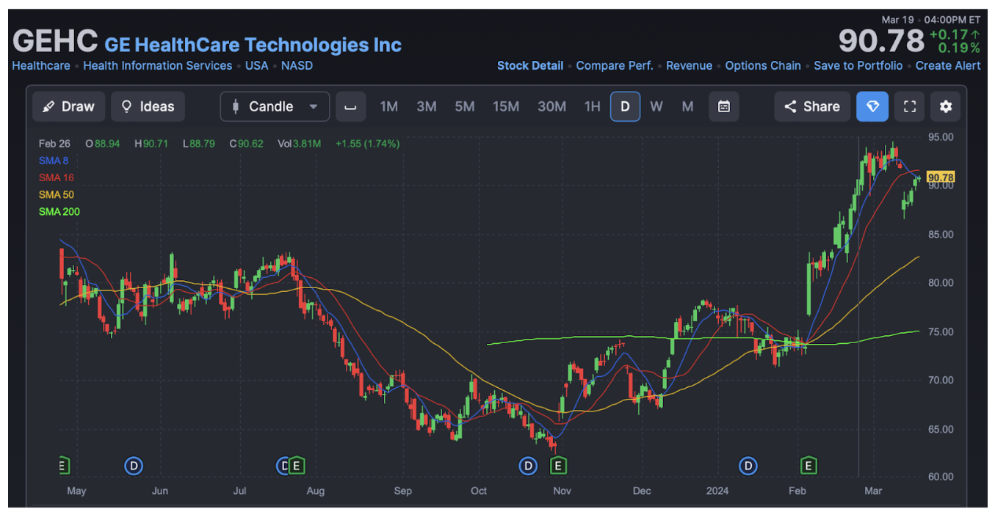The image size is (995, 517).
Task: Click the dividend D marker between May and June
Action: coord(134,465)
